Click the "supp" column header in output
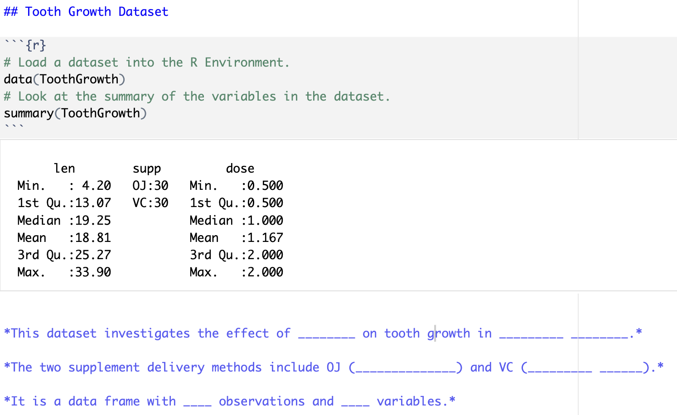Screen dimensions: 677x415 coord(146,169)
